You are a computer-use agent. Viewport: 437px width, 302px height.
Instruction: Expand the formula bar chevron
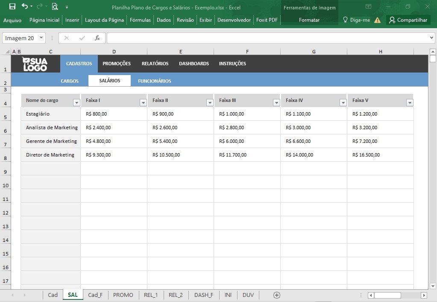point(431,38)
